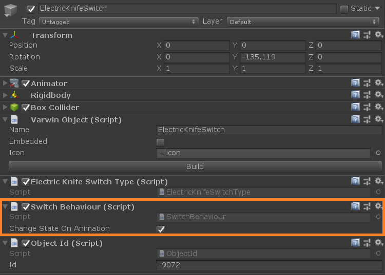Open the Tag dropdown showing Untagged
Screen dimensions: 385x275
(118, 22)
